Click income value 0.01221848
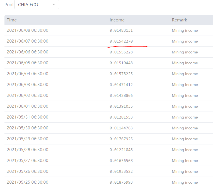Screen dimensions: 213x192 click(121, 150)
